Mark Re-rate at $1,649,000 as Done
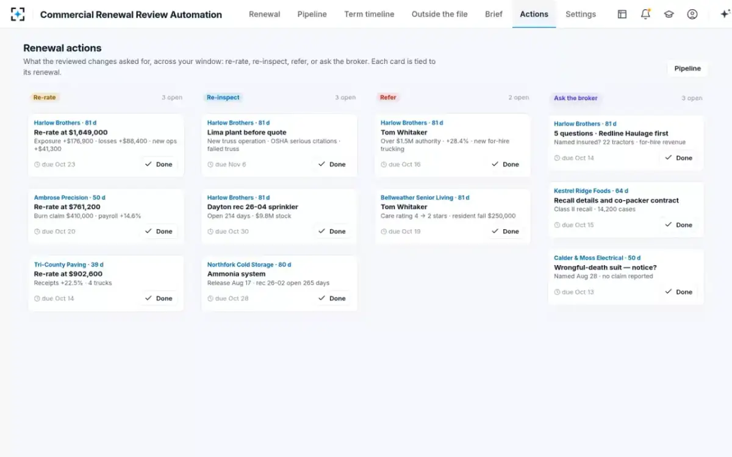This screenshot has width=732, height=457. 158,164
